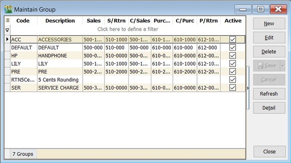The image size is (291, 163).
Task: Open the Save button dropdown arrow
Action: click(x=283, y=66)
